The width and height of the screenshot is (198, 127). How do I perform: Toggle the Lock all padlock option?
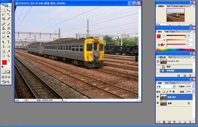click(x=174, y=91)
